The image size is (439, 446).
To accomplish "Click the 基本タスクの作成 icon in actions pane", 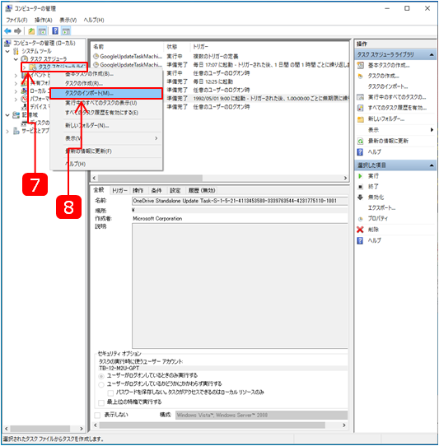I will click(x=361, y=66).
